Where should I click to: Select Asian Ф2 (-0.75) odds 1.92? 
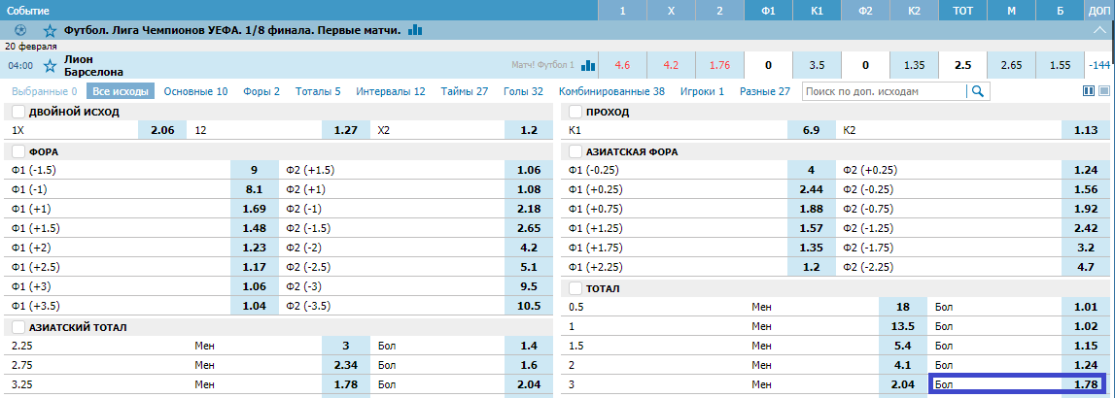[1085, 209]
